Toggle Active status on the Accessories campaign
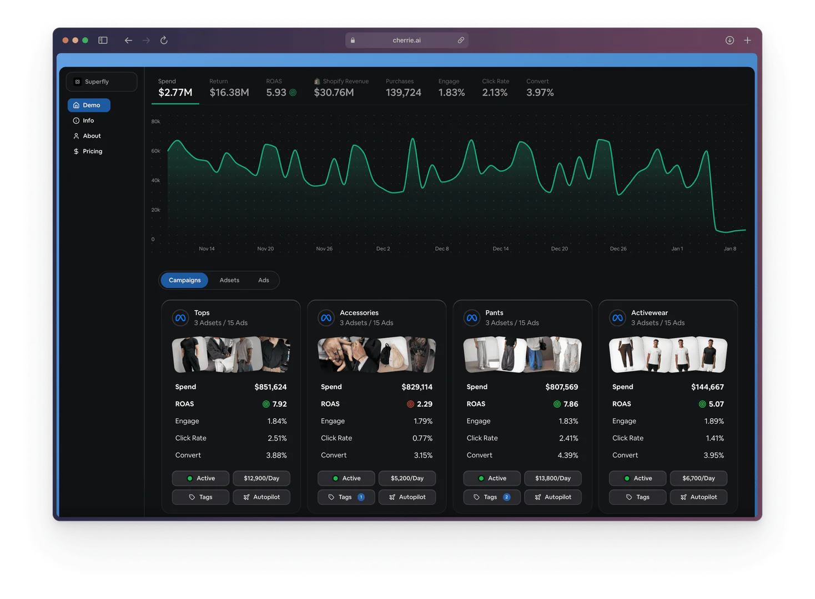This screenshot has width=815, height=599. click(346, 478)
